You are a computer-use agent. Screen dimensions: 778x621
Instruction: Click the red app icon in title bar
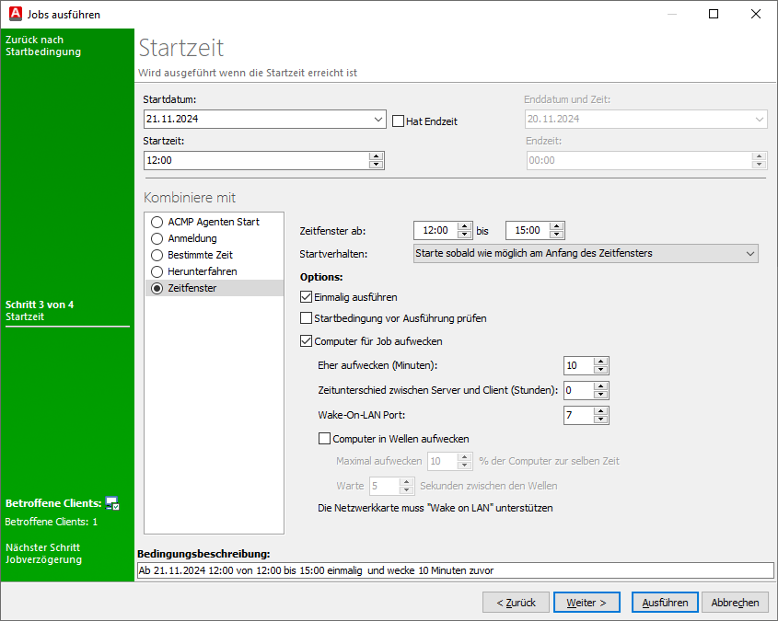point(14,14)
